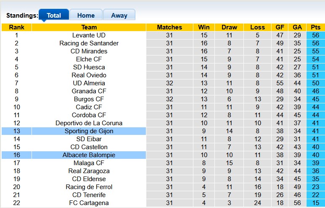Switch to the Home standings tab
The width and height of the screenshot is (325, 208).
pyautogui.click(x=86, y=16)
